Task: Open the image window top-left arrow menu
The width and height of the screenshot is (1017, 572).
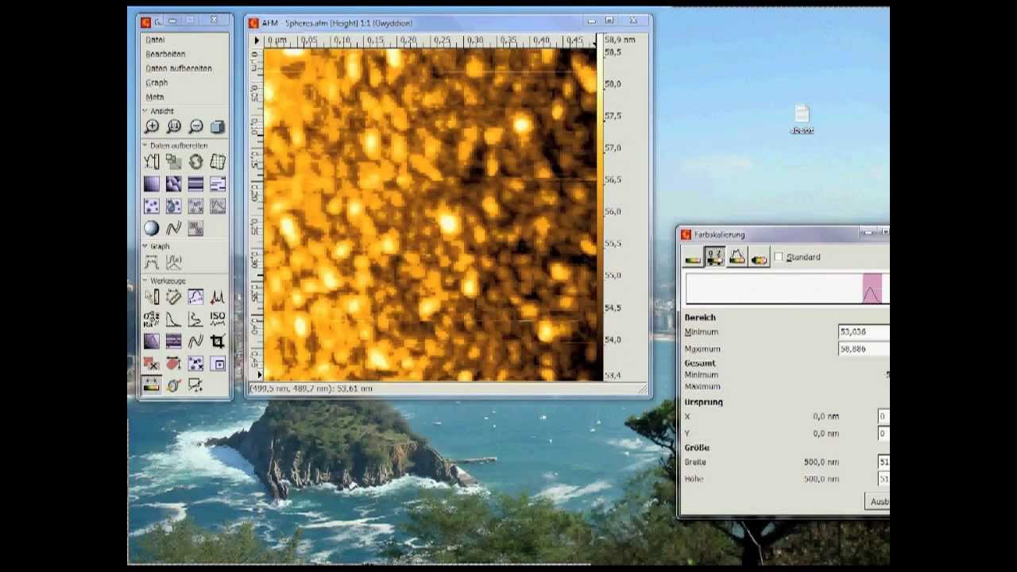Action: [256, 40]
